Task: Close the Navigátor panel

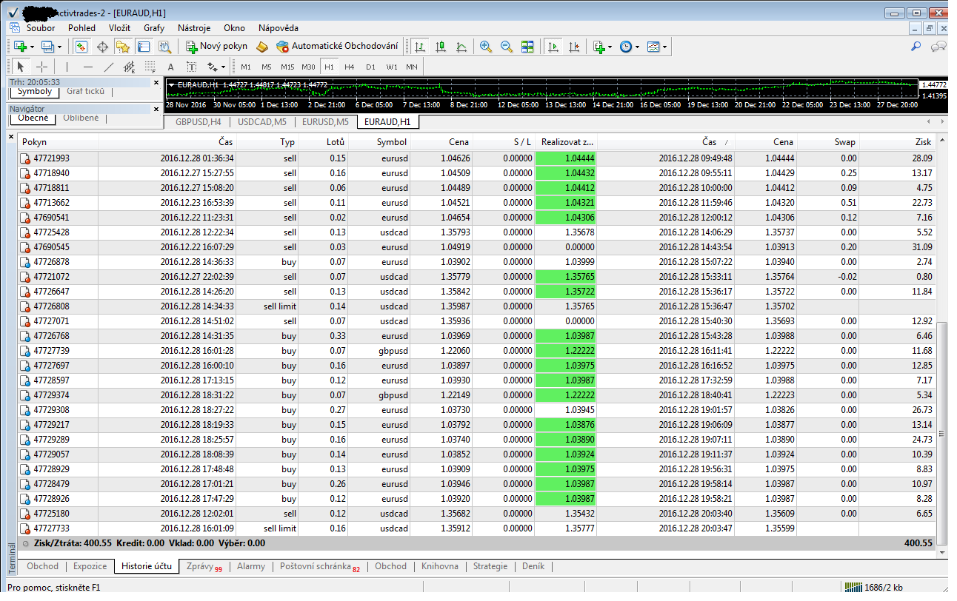Action: tap(156, 108)
